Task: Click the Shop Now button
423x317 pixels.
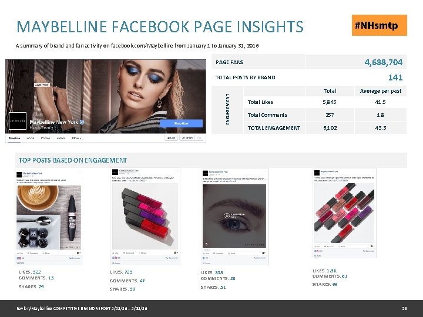Action: point(181,123)
